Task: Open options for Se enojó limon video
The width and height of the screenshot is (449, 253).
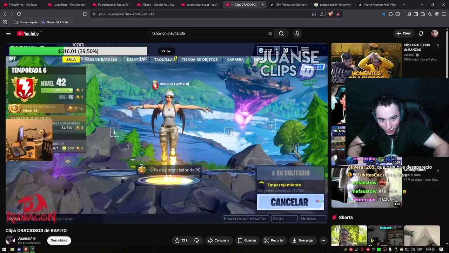Action: pyautogui.click(x=438, y=170)
